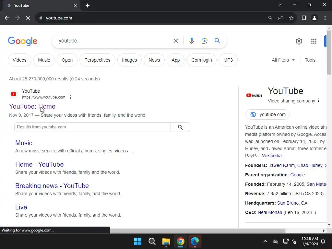Select the Music filter chip
This screenshot has height=249, width=332.
click(x=44, y=60)
